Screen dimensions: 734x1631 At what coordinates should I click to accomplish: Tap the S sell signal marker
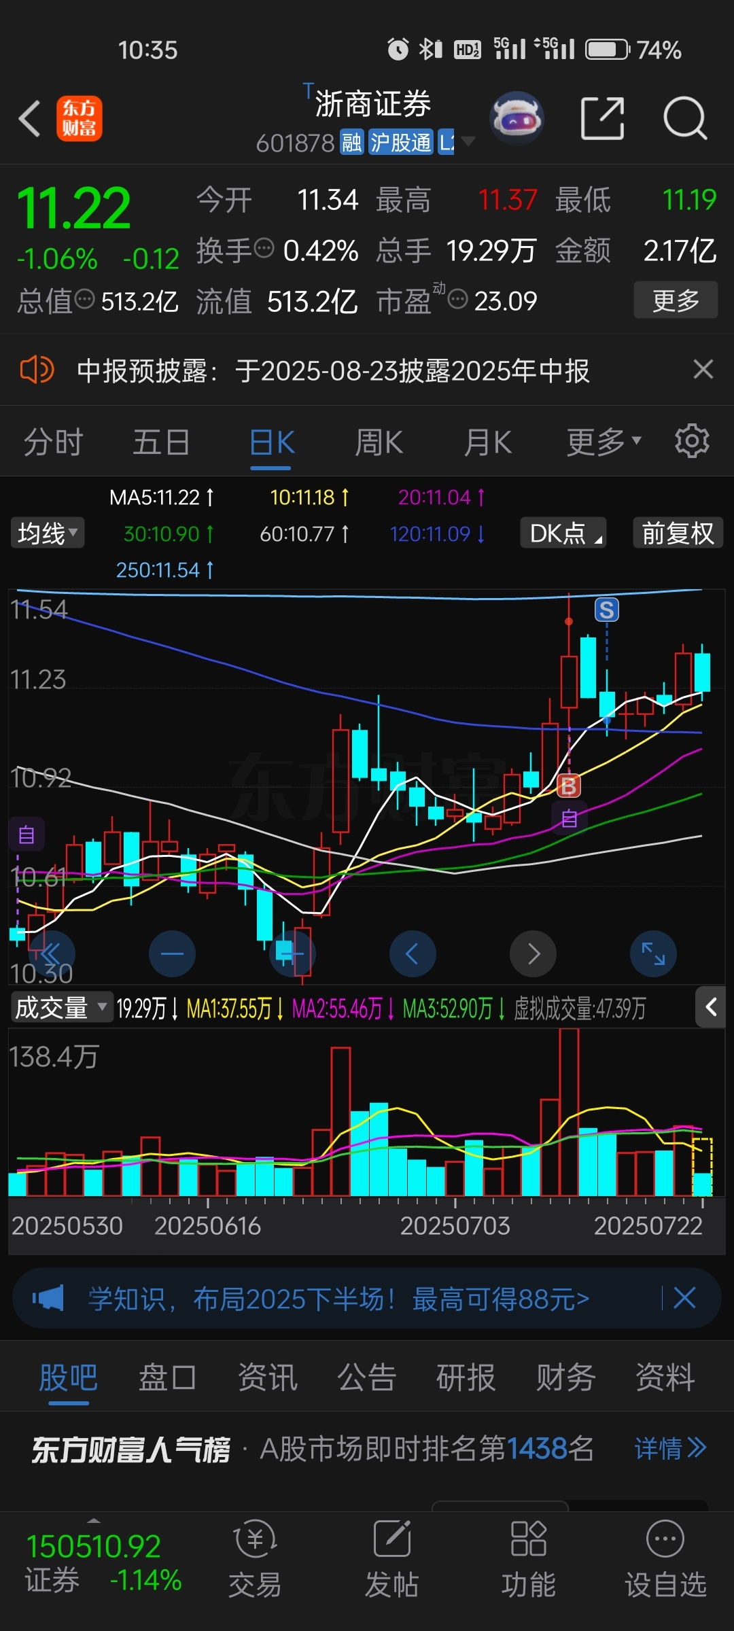tap(607, 610)
